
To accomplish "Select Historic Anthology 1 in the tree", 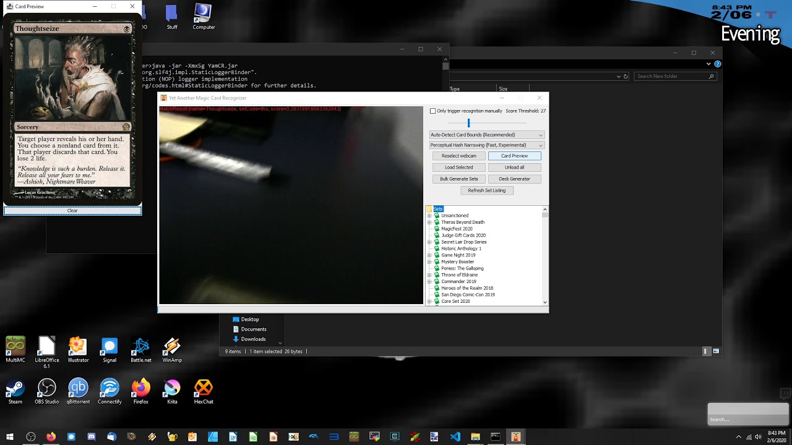I will 461,248.
